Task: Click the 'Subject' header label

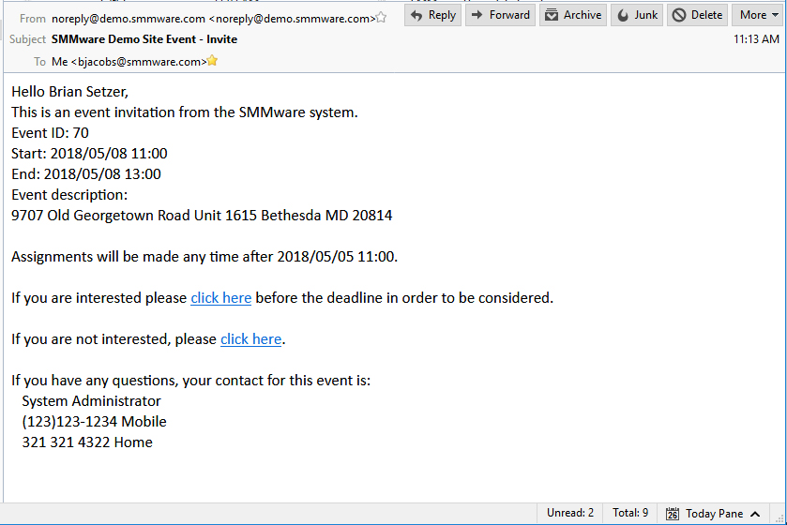Action: click(27, 39)
